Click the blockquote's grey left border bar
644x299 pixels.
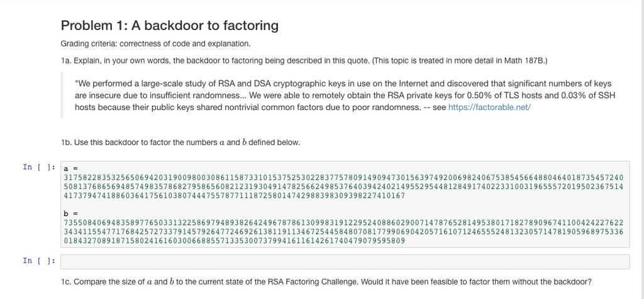point(62,95)
